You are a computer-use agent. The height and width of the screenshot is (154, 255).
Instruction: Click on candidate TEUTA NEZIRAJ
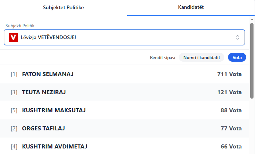pyautogui.click(x=44, y=92)
